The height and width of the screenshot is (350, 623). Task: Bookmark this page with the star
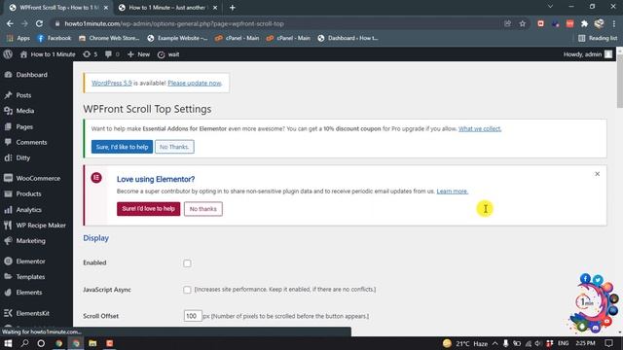point(523,23)
